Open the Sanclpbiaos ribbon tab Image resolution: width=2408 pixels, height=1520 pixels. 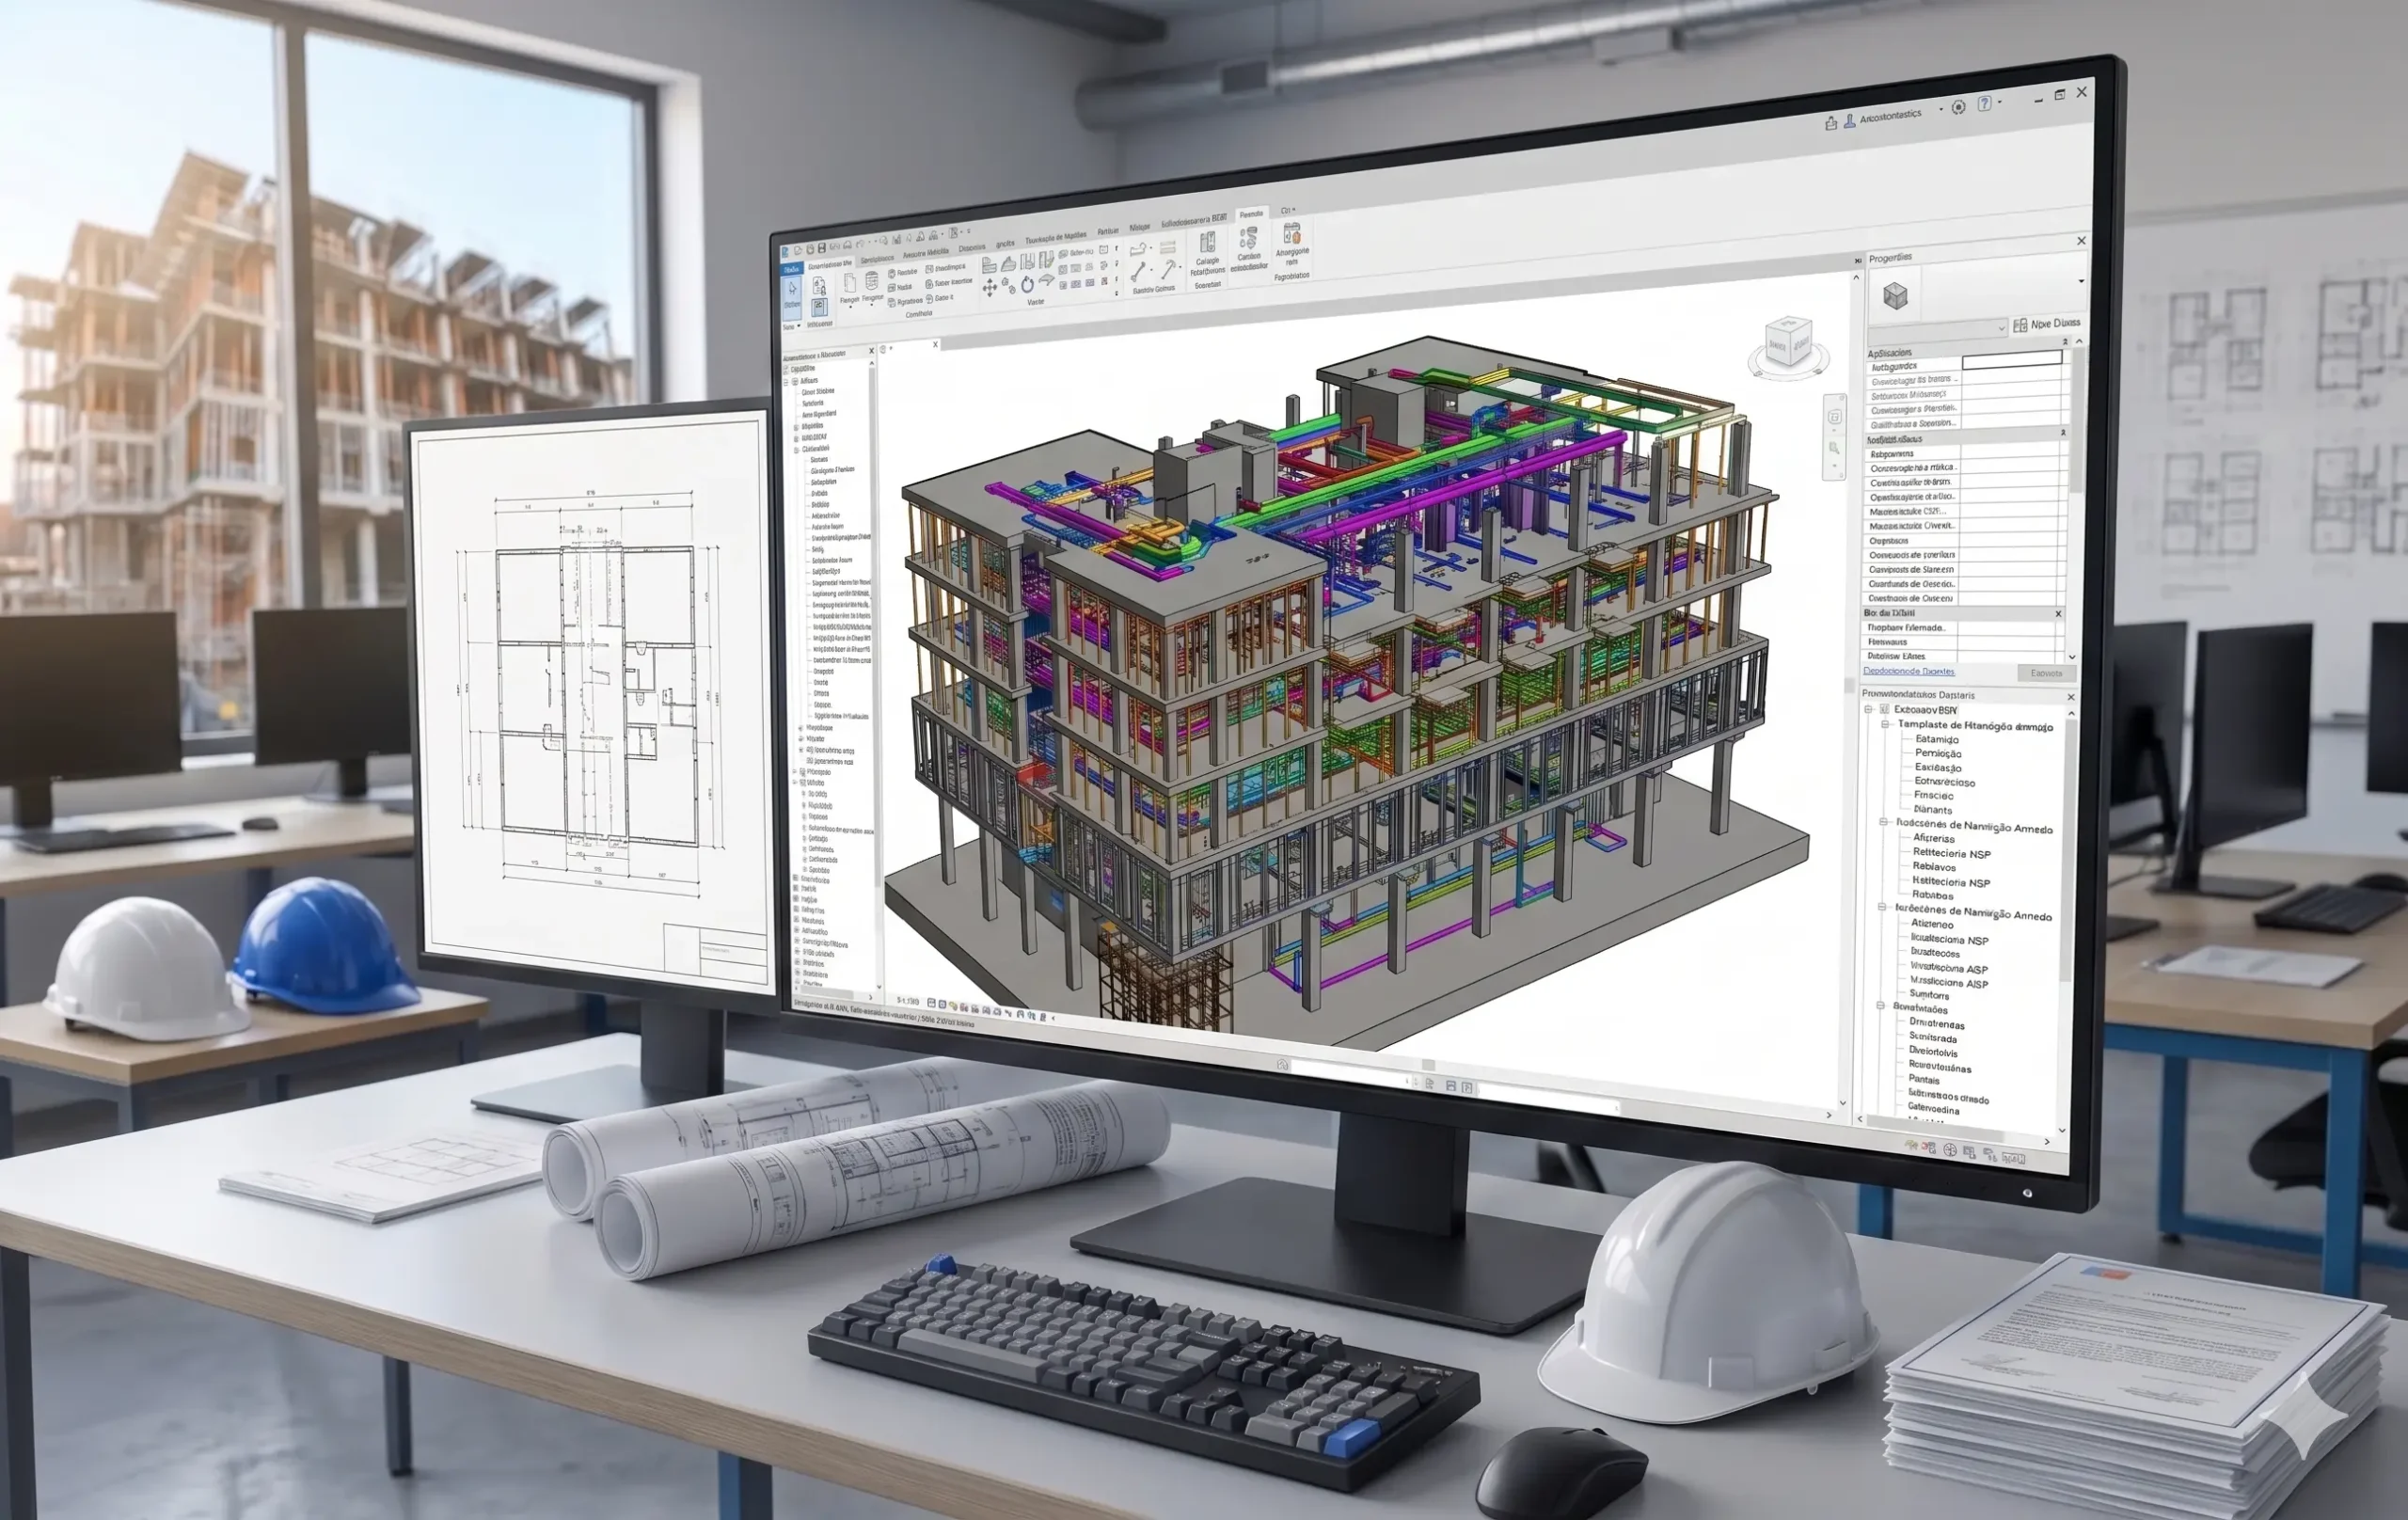878,260
